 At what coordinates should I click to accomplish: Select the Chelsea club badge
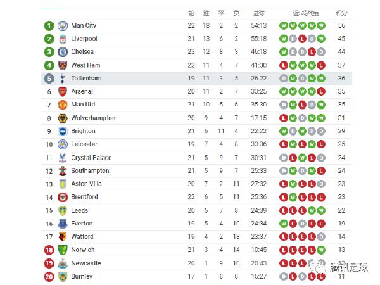pos(62,52)
